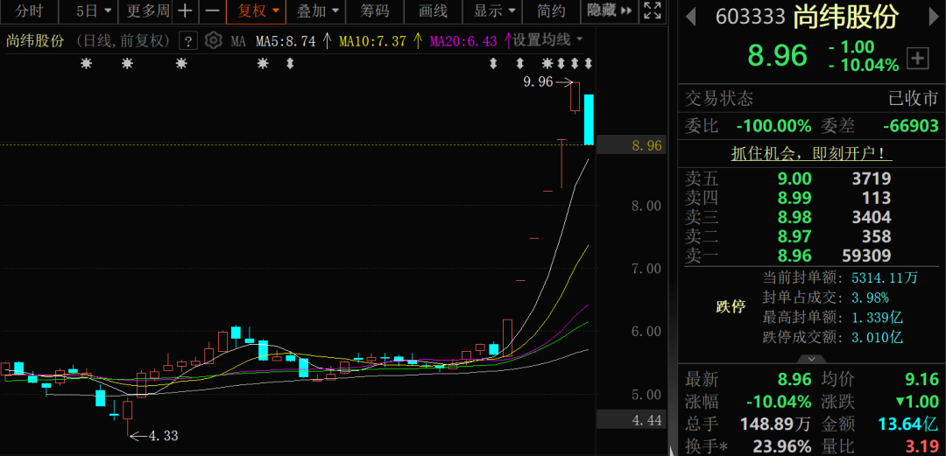This screenshot has height=456, width=946.
Task: Open the 设置均线 moving average dropdown
Action: click(x=548, y=40)
